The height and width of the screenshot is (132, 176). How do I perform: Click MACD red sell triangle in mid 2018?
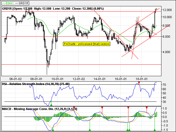(x=147, y=108)
